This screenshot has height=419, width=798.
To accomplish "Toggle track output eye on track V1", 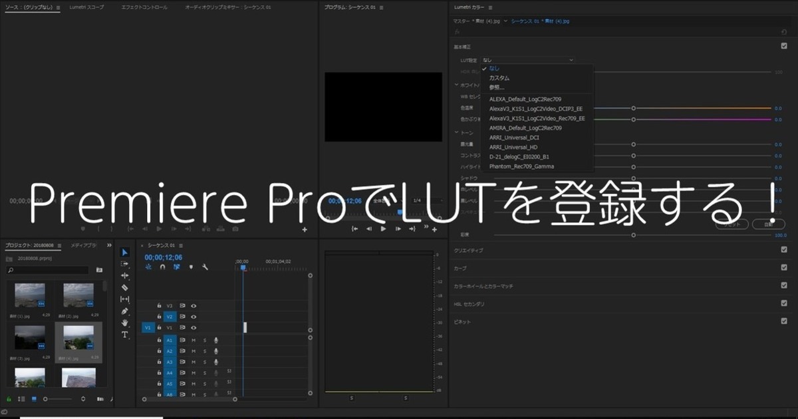I will pyautogui.click(x=194, y=328).
